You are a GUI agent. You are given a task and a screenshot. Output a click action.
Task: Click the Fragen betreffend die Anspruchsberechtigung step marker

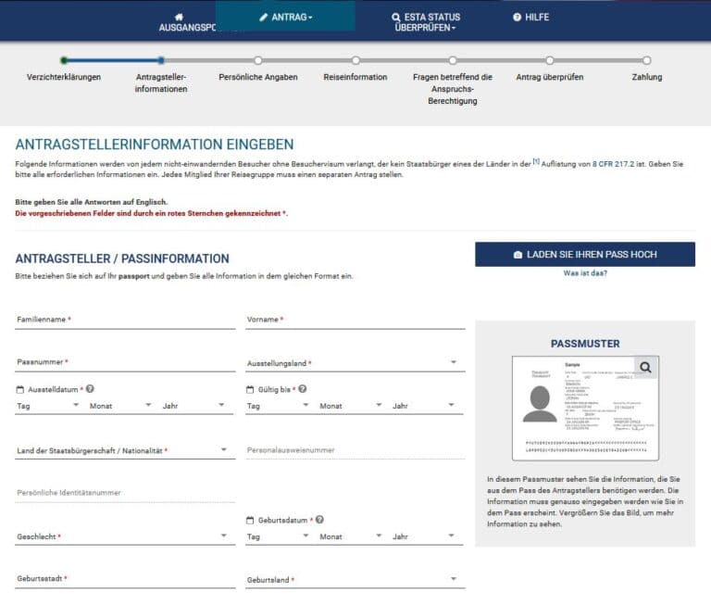[453, 60]
